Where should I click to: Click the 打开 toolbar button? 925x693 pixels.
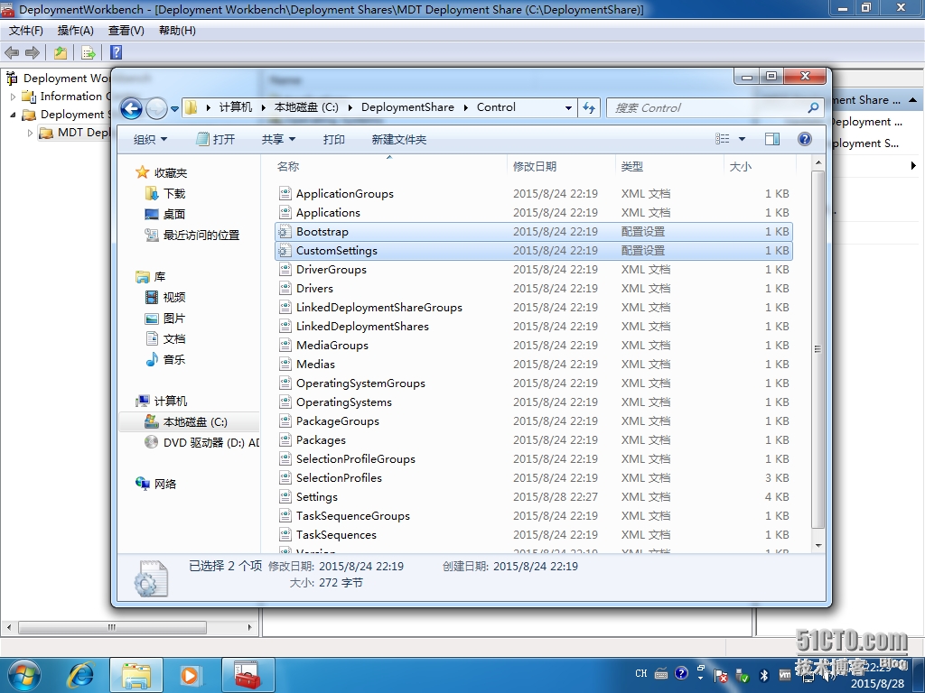click(x=216, y=140)
